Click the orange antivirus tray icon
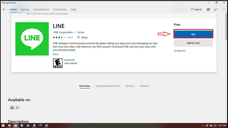The width and height of the screenshot is (228, 128). tap(207, 125)
